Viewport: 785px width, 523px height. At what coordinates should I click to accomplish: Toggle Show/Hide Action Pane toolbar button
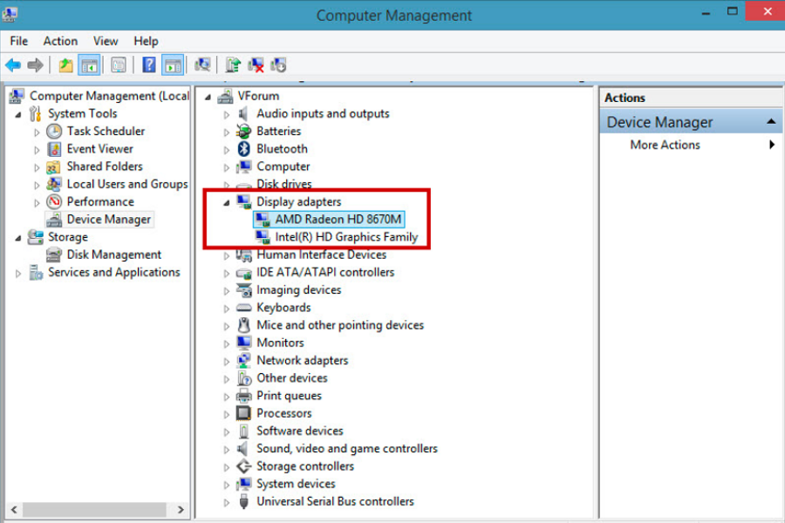point(173,65)
